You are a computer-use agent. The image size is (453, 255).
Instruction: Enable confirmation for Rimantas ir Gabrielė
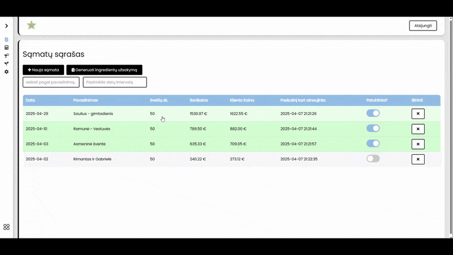373,159
